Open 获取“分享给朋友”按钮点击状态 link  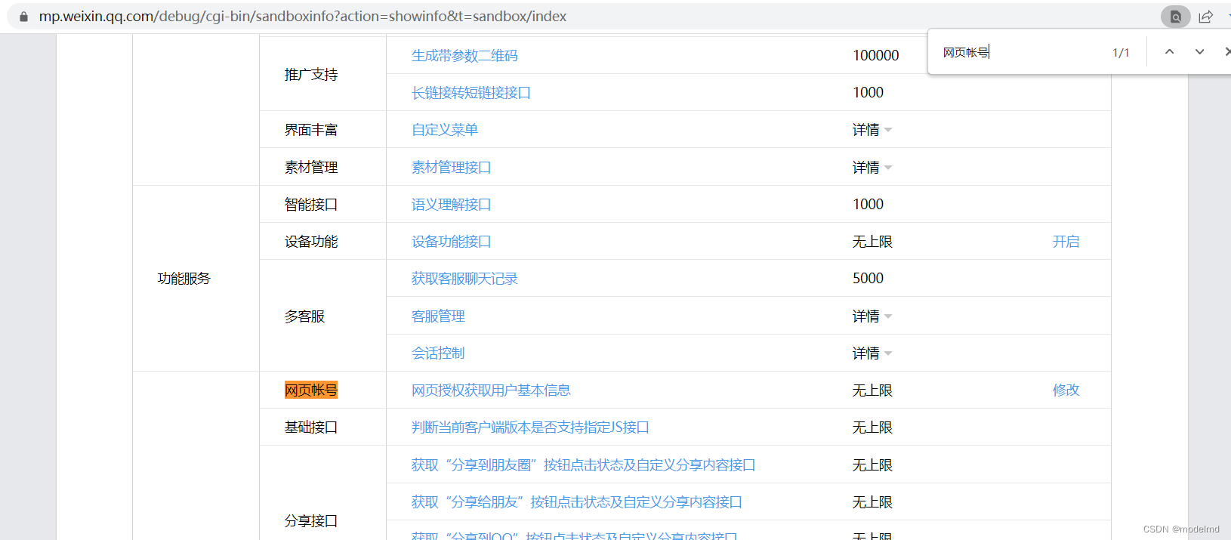tap(576, 501)
